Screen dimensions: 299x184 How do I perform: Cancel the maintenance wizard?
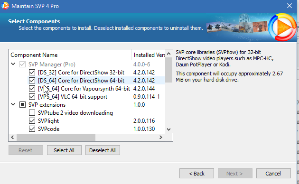(x=273, y=174)
